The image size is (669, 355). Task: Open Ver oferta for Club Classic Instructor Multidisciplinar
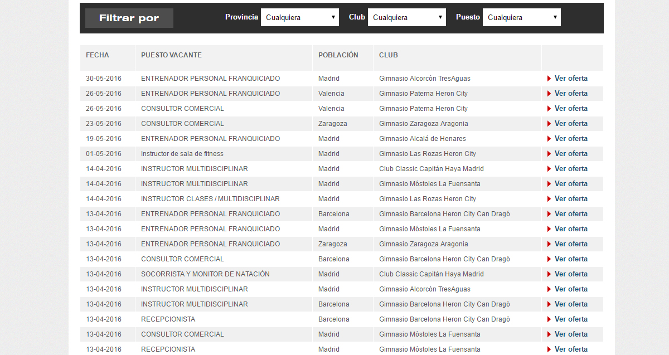pyautogui.click(x=571, y=169)
